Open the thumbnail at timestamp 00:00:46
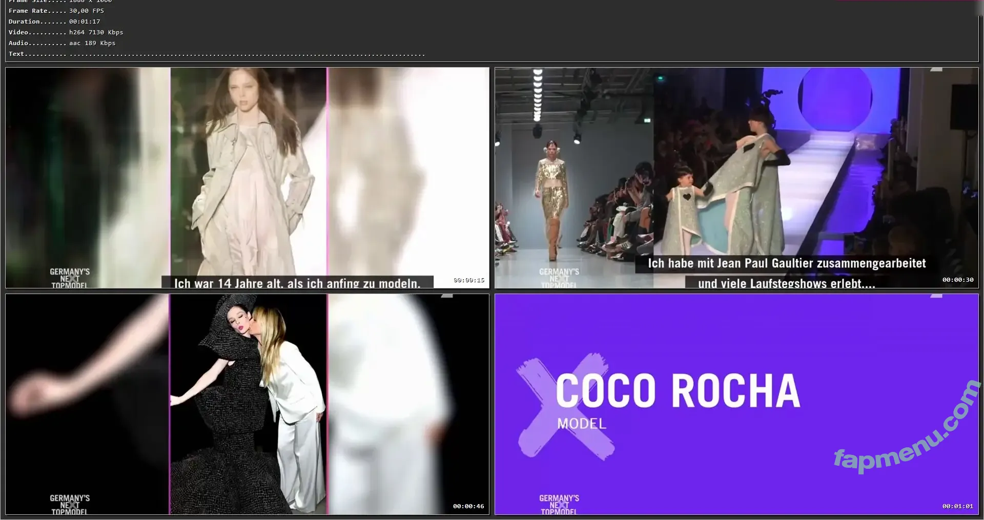The width and height of the screenshot is (984, 520). (x=247, y=404)
